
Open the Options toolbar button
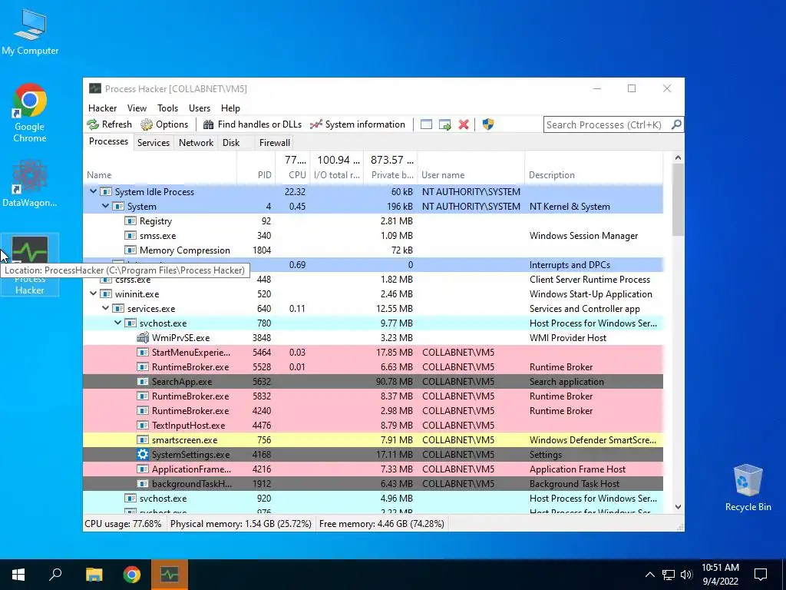pos(164,124)
